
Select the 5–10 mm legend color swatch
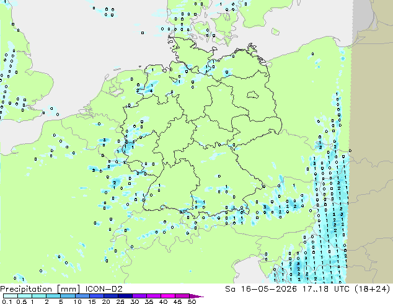pos(68,296)
